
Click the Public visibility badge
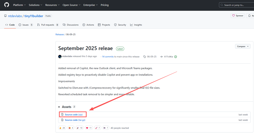click(48, 16)
